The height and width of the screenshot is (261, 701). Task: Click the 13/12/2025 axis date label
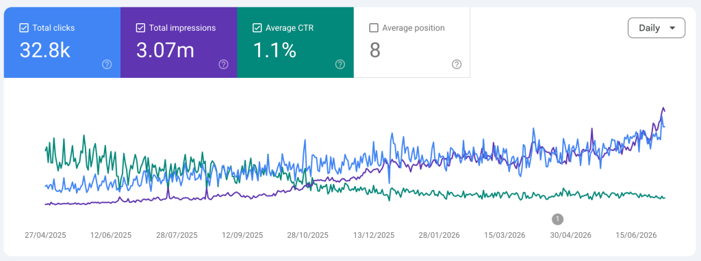[x=373, y=235]
